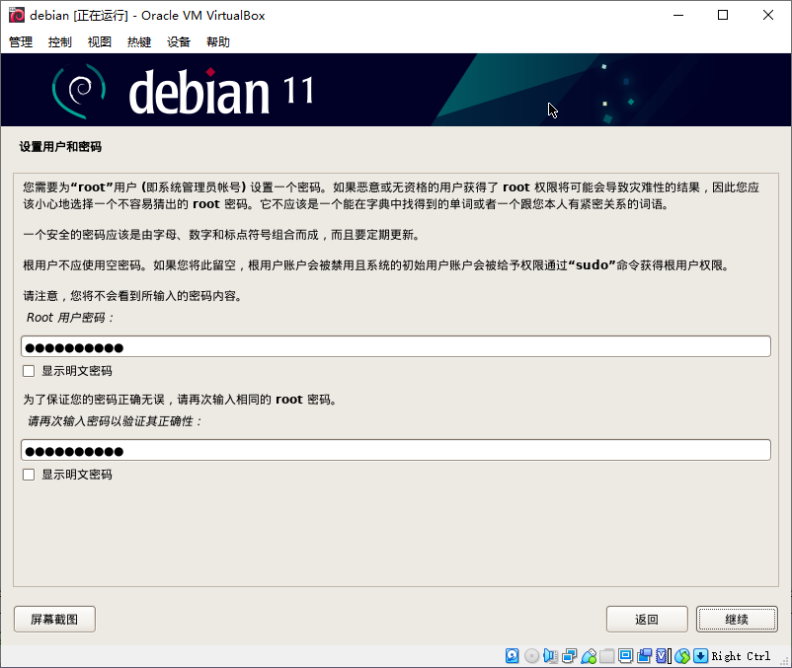
Task: Click the 返回 button
Action: pos(647,619)
